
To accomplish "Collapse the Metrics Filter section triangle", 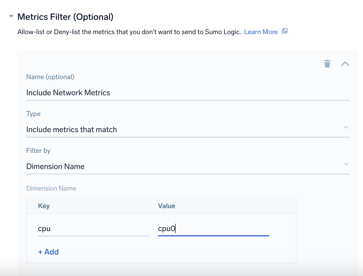I will pos(11,16).
